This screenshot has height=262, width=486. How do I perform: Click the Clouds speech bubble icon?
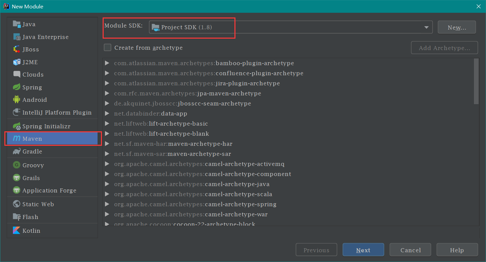click(x=16, y=75)
